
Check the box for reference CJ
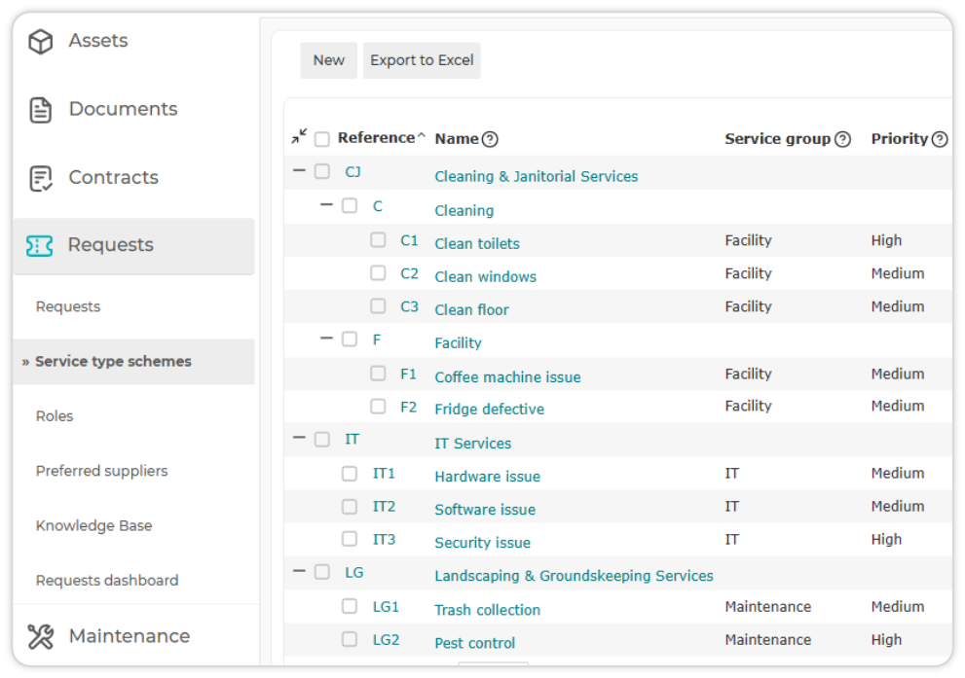click(322, 171)
